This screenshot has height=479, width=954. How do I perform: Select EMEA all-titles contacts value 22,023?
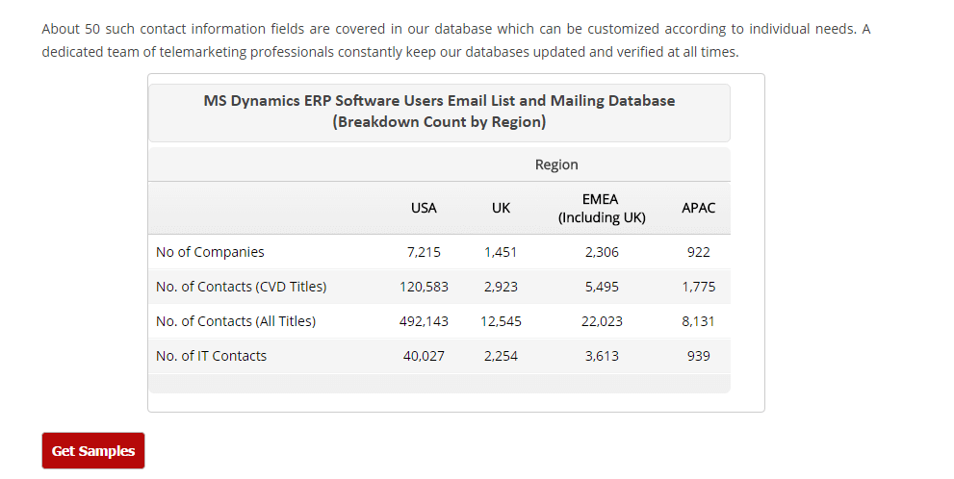point(602,321)
